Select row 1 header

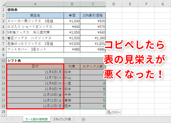tap(3, 10)
